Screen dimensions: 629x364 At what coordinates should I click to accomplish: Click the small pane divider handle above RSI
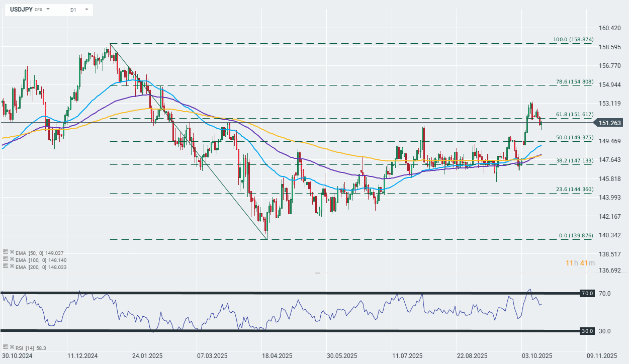[x=317, y=272]
